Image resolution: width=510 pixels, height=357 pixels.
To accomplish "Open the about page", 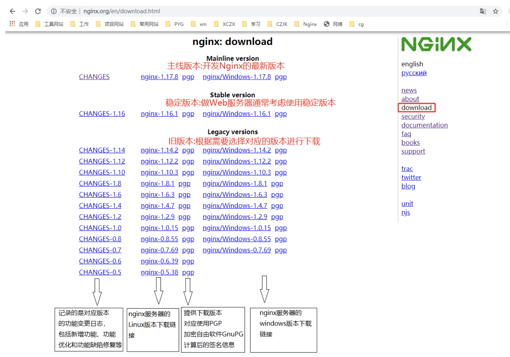I will pos(410,99).
